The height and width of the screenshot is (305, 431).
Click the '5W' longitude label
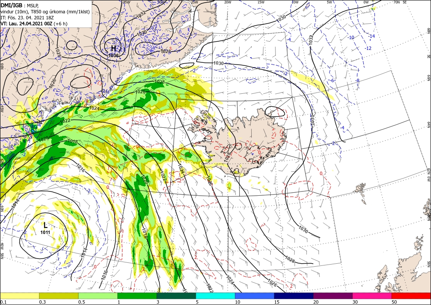(x=330, y=2)
